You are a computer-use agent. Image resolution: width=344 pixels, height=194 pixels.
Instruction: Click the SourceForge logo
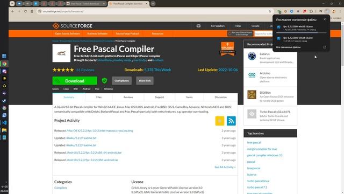coord(73,26)
